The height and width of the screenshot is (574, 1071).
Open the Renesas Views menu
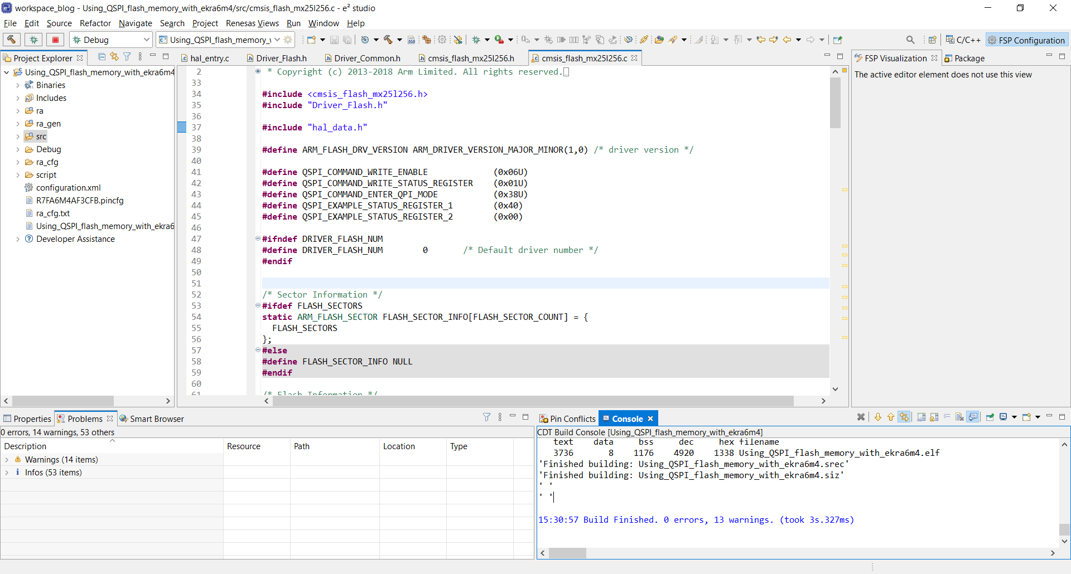[x=252, y=23]
